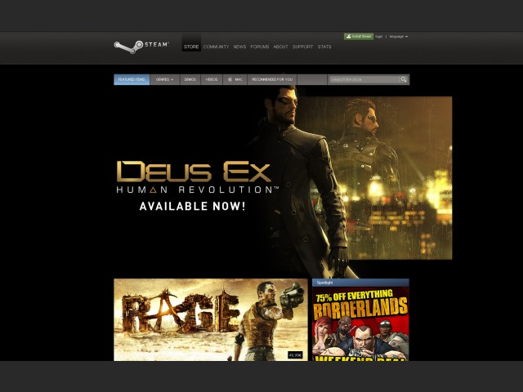Open the Stats tab
The width and height of the screenshot is (523, 392).
click(x=324, y=47)
